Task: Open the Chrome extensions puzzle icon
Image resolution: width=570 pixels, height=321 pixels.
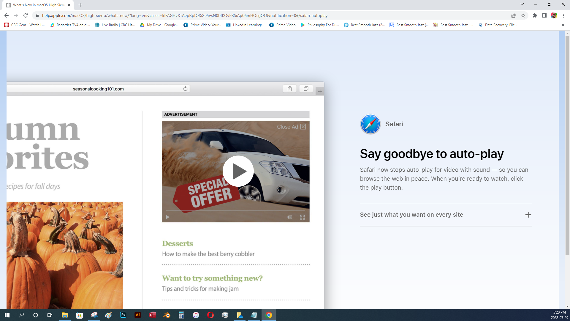Action: pos(535,15)
